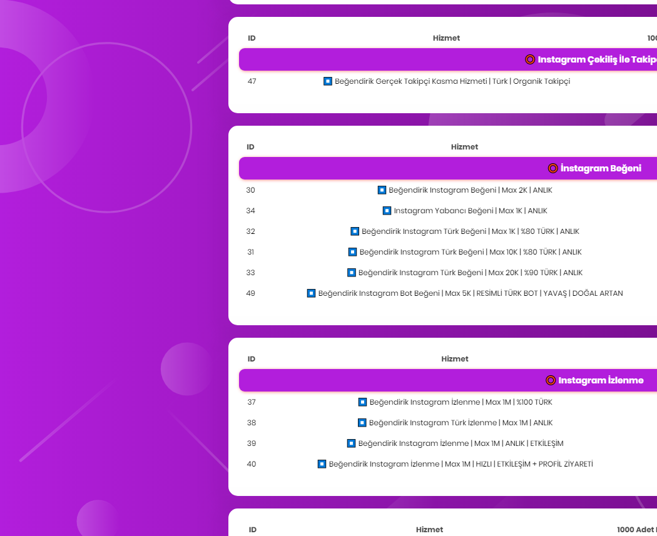Click Bot Beğeni Max 5K RESİMLİ TÜRK BOT text

pyautogui.click(x=471, y=293)
